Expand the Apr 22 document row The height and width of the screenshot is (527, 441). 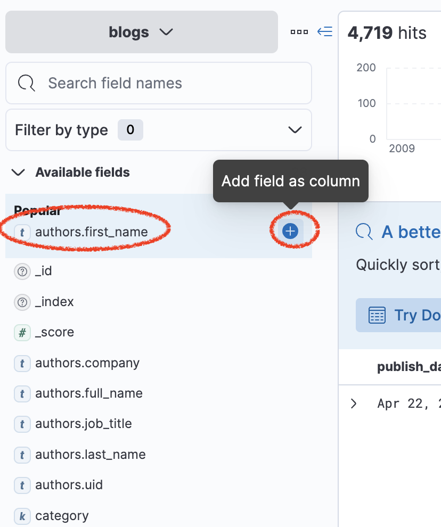tap(354, 404)
